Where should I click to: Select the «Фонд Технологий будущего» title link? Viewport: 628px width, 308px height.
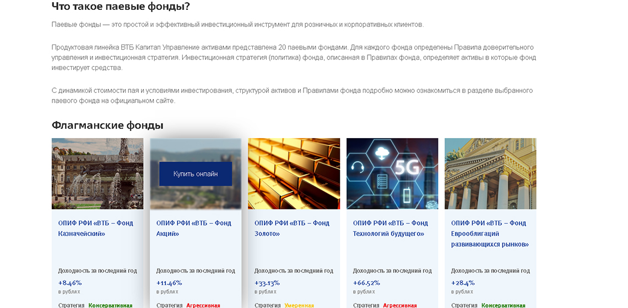coord(390,228)
